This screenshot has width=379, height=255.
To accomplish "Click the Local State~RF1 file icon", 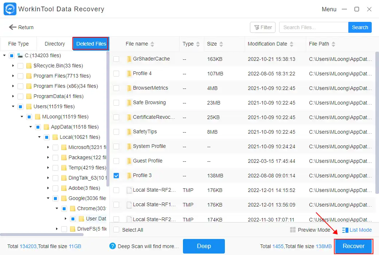I will (129, 205).
